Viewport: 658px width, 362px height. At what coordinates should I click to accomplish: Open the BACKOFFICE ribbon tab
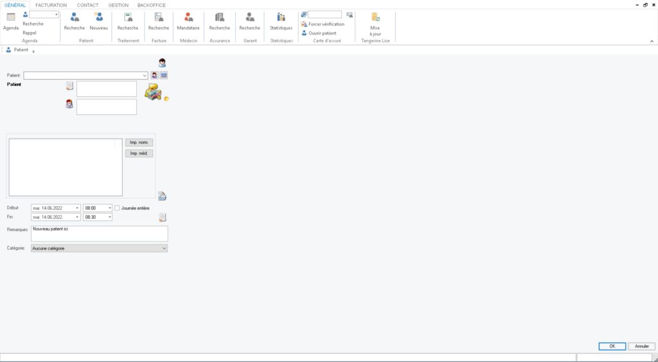[x=151, y=5]
